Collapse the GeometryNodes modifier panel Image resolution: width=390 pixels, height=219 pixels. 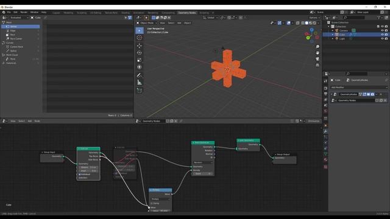click(x=331, y=94)
